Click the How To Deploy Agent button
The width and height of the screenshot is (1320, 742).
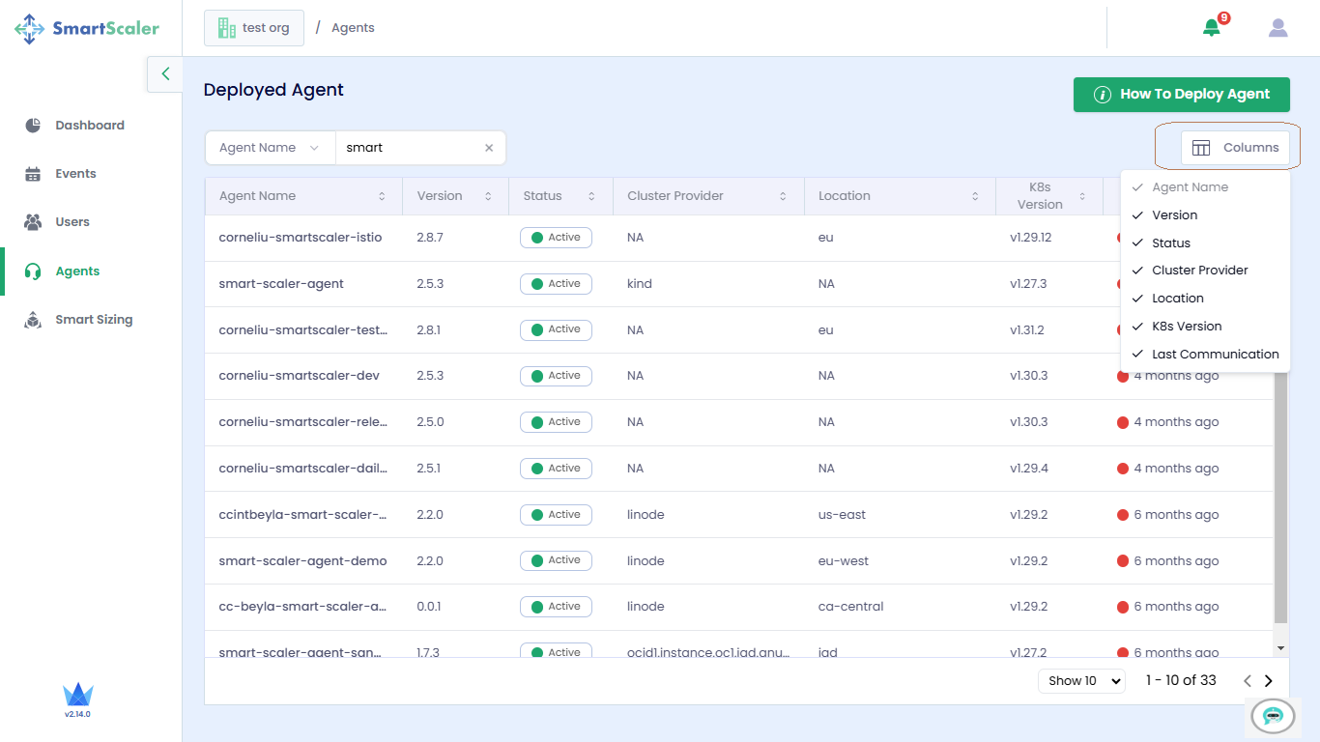[x=1182, y=95]
